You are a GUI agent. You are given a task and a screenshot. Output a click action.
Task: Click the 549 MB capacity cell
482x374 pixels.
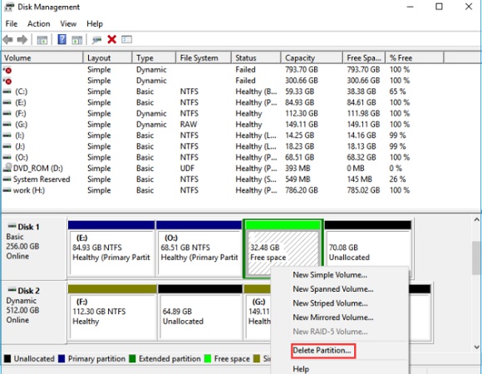298,180
